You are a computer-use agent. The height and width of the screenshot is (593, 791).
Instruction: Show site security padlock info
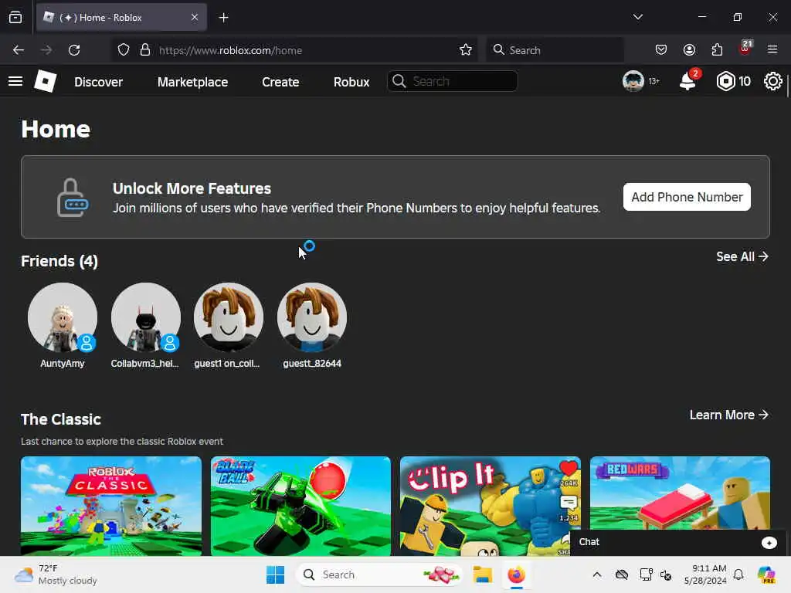point(145,50)
